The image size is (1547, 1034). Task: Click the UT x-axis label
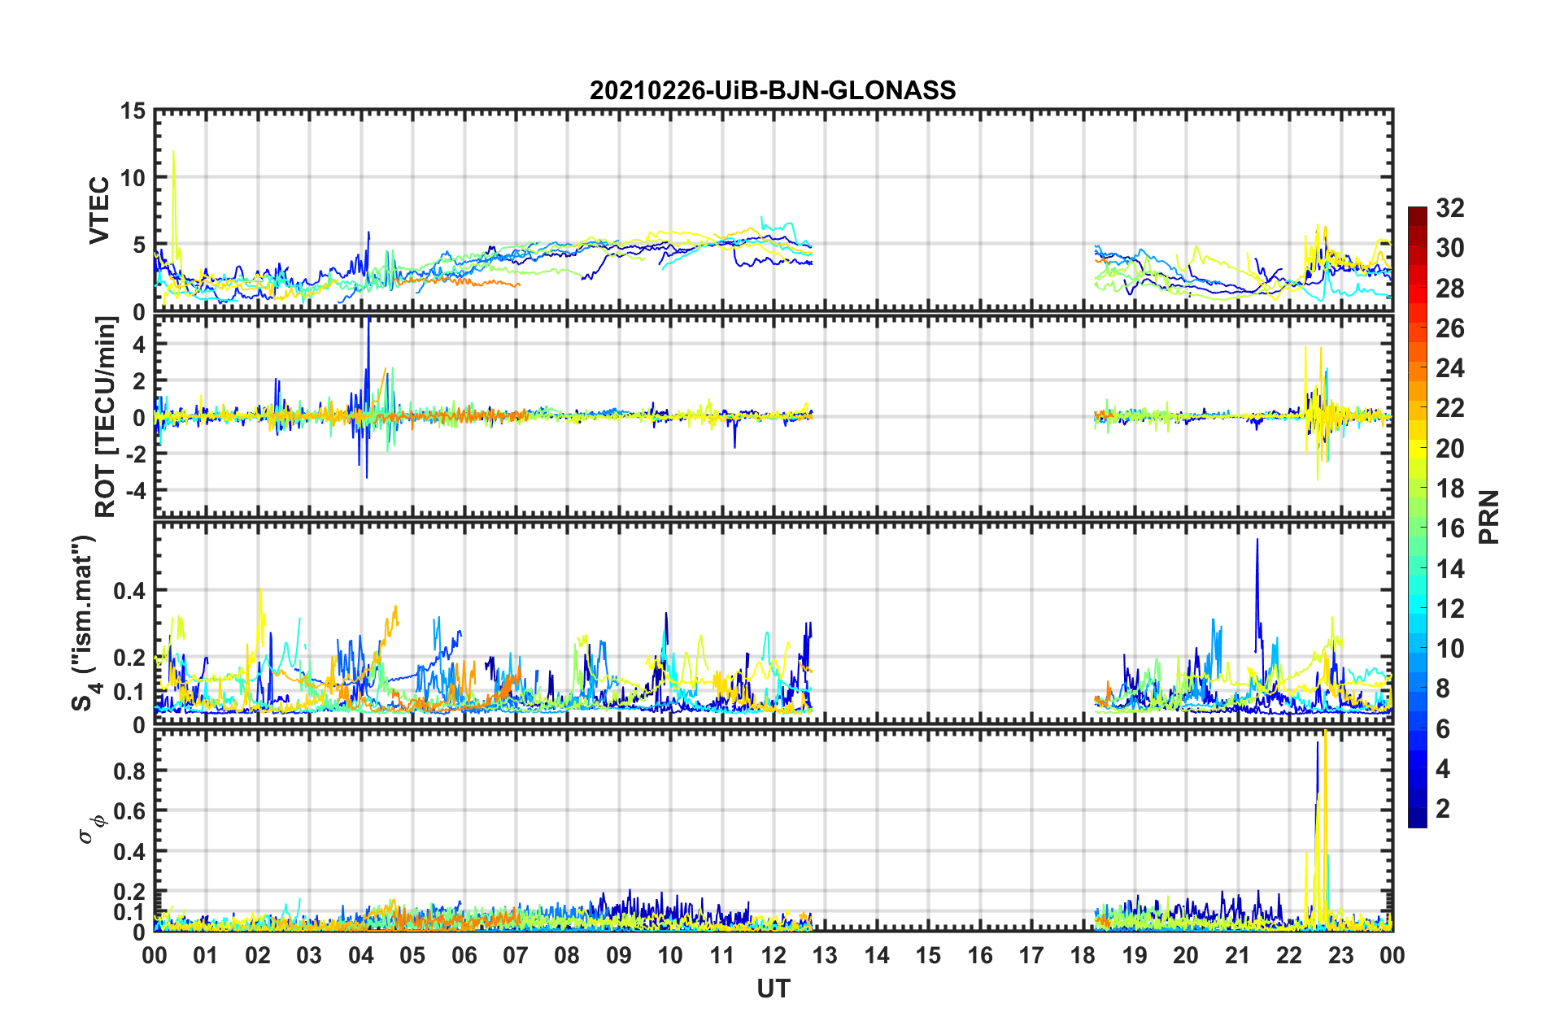pyautogui.click(x=773, y=988)
